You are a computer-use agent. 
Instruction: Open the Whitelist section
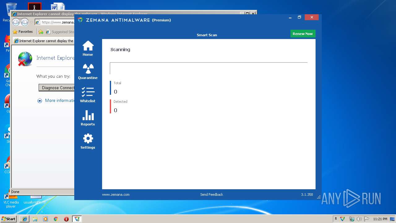88,95
